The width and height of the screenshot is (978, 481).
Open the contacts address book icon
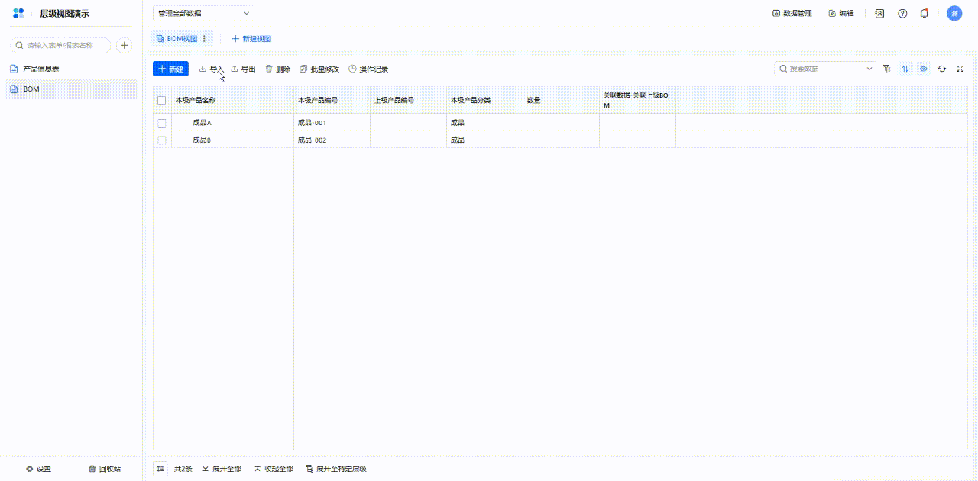point(879,13)
